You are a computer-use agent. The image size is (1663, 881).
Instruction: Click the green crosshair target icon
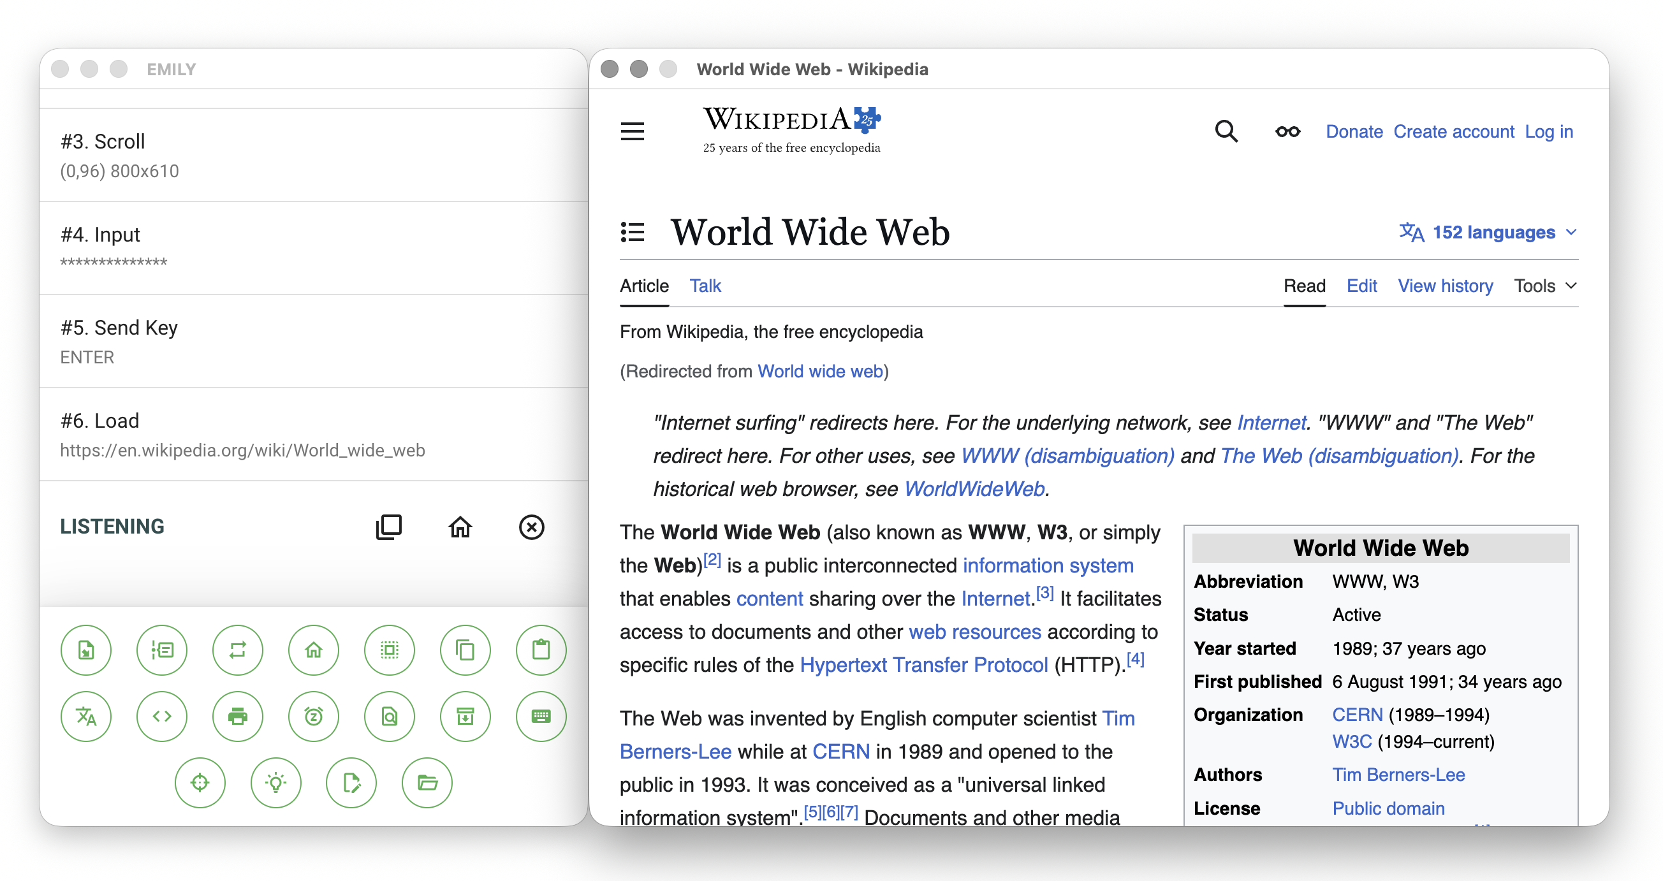point(200,783)
